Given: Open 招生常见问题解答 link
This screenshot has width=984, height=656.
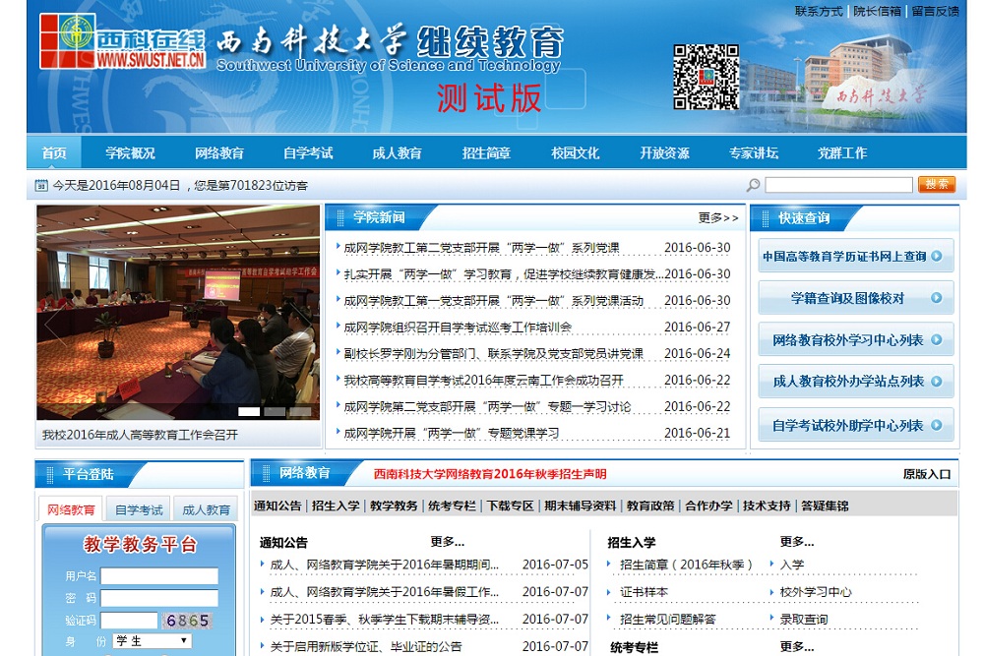Looking at the screenshot, I should pyautogui.click(x=668, y=619).
